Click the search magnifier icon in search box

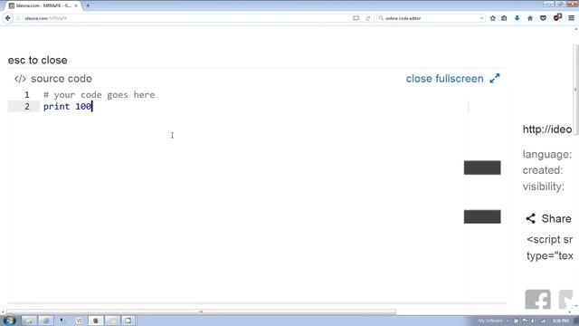[x=381, y=18]
